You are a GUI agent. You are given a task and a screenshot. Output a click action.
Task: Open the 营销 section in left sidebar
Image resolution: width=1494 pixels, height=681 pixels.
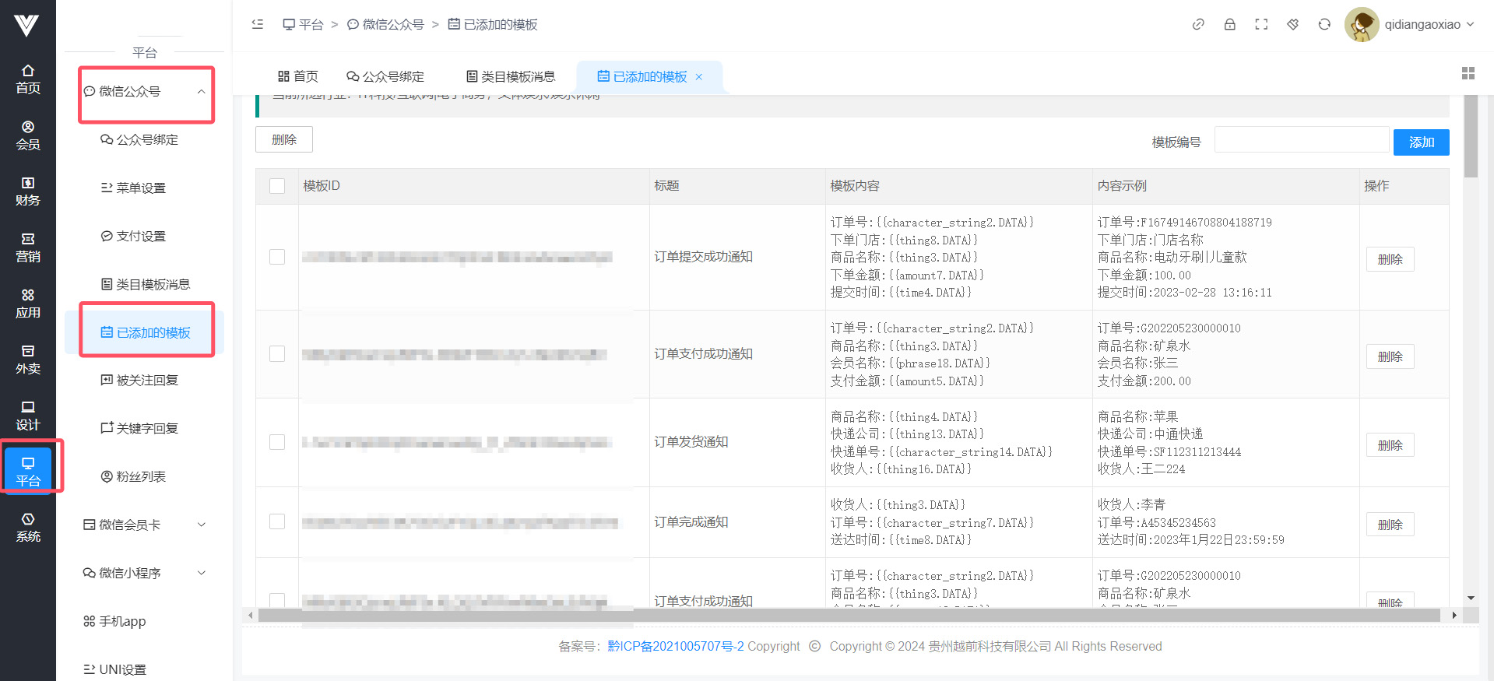pyautogui.click(x=28, y=247)
